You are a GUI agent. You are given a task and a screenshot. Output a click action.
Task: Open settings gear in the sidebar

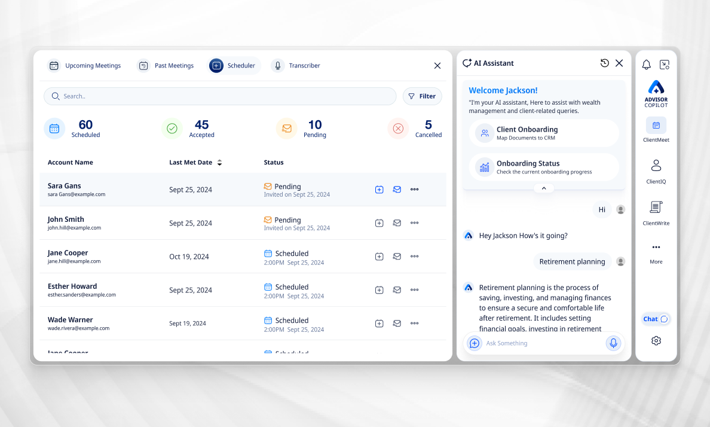656,341
